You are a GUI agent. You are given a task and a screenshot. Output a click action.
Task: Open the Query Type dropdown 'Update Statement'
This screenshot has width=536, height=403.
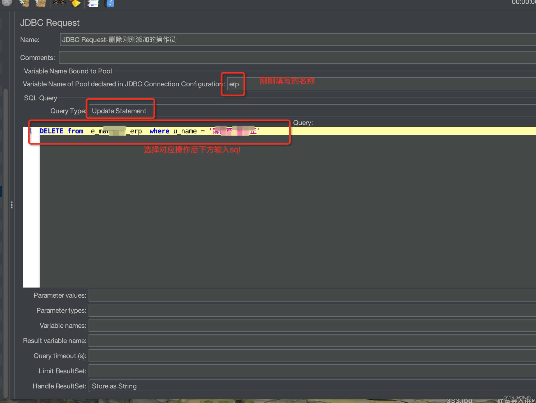pyautogui.click(x=312, y=111)
